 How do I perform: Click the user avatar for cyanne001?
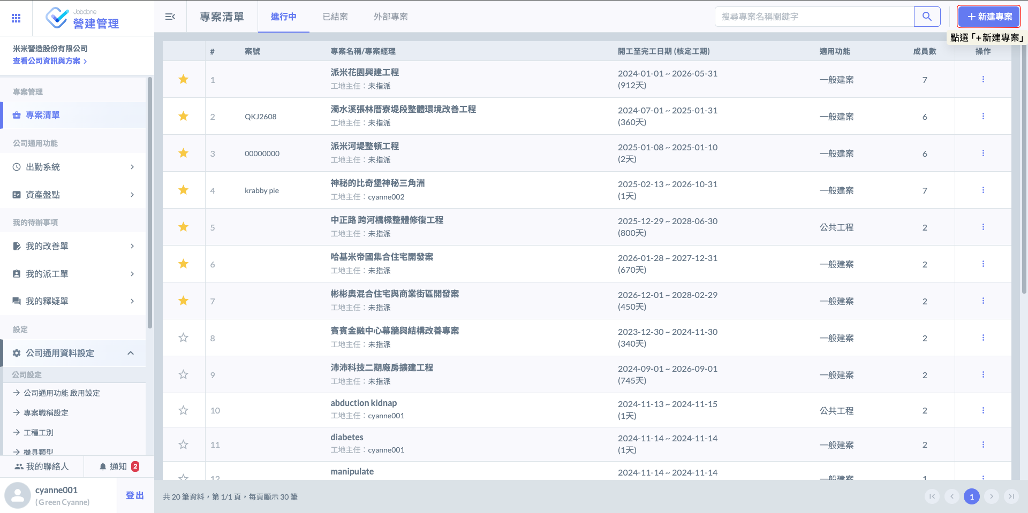tap(18, 495)
